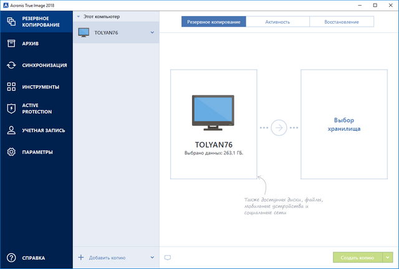Screen dimensions: 399x269
Task: Click the Backup section icon in sidebar
Action: pyautogui.click(x=11, y=22)
